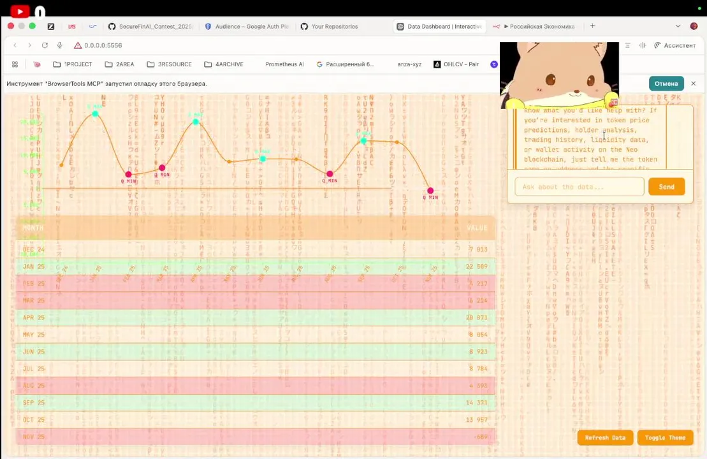707x459 pixels.
Task: Open the 4ARCHIVE bookmarks folder
Action: point(224,64)
